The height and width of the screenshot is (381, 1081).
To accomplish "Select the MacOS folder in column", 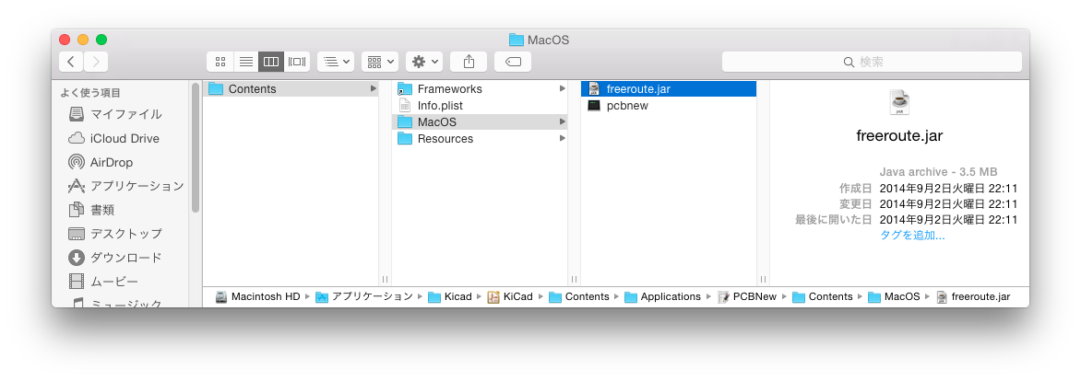I will [x=480, y=121].
